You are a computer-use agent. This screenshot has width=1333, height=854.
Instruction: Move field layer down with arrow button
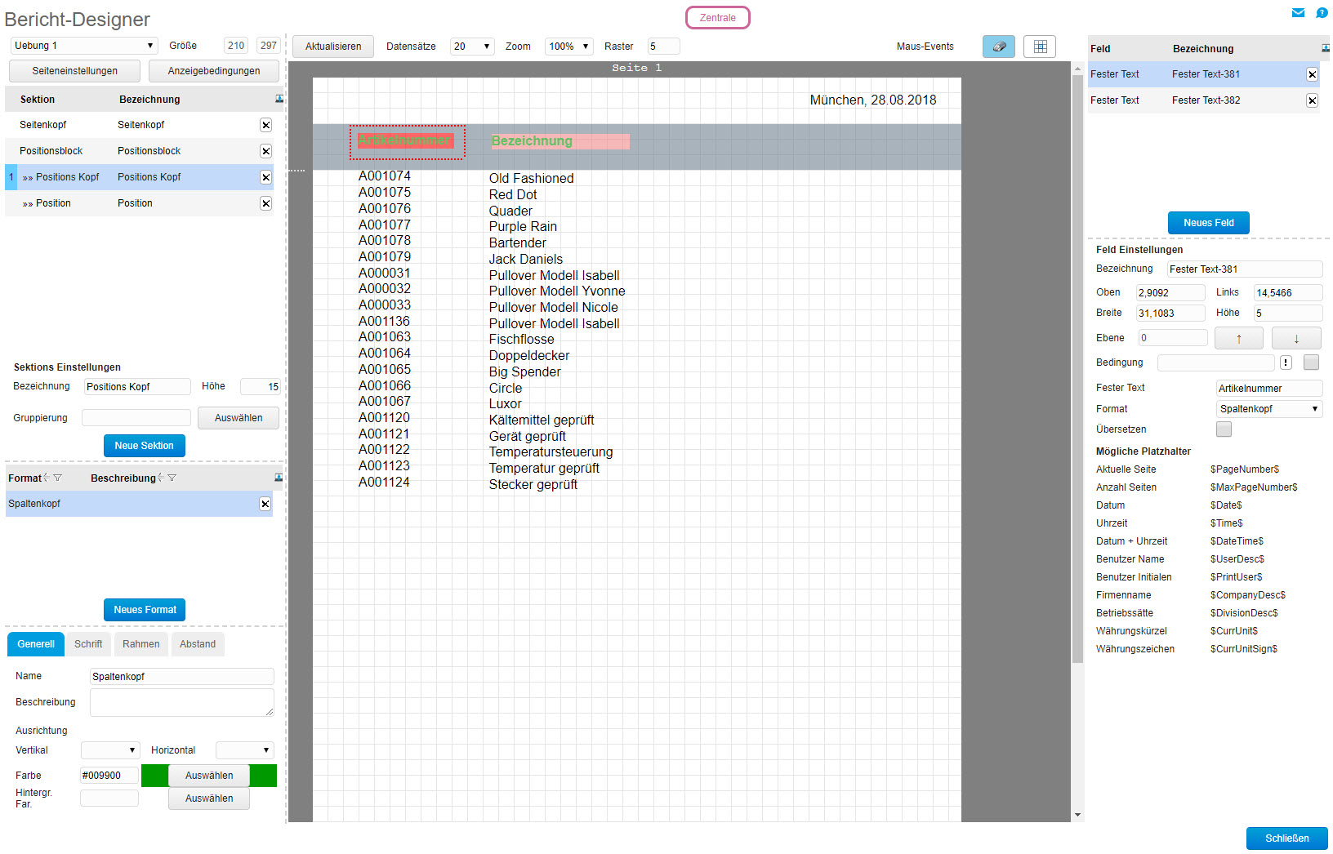[1296, 338]
